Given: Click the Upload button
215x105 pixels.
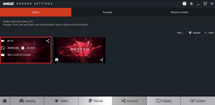Looking at the screenshot, I should pos(194,33).
